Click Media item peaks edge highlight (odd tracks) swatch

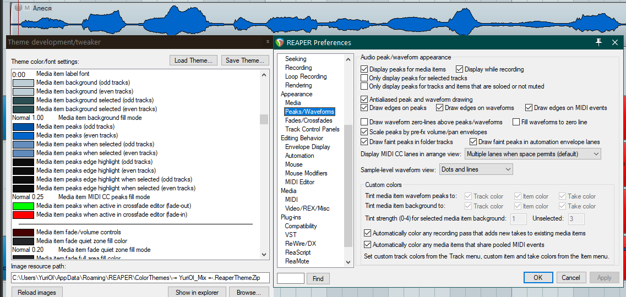pyautogui.click(x=23, y=162)
